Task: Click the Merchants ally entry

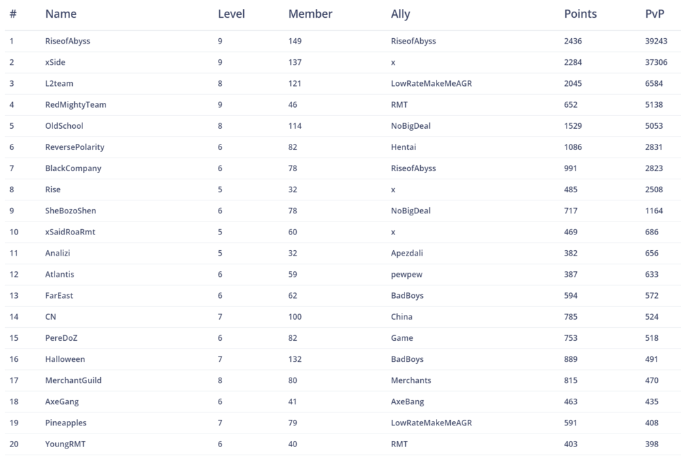Action: 411,380
